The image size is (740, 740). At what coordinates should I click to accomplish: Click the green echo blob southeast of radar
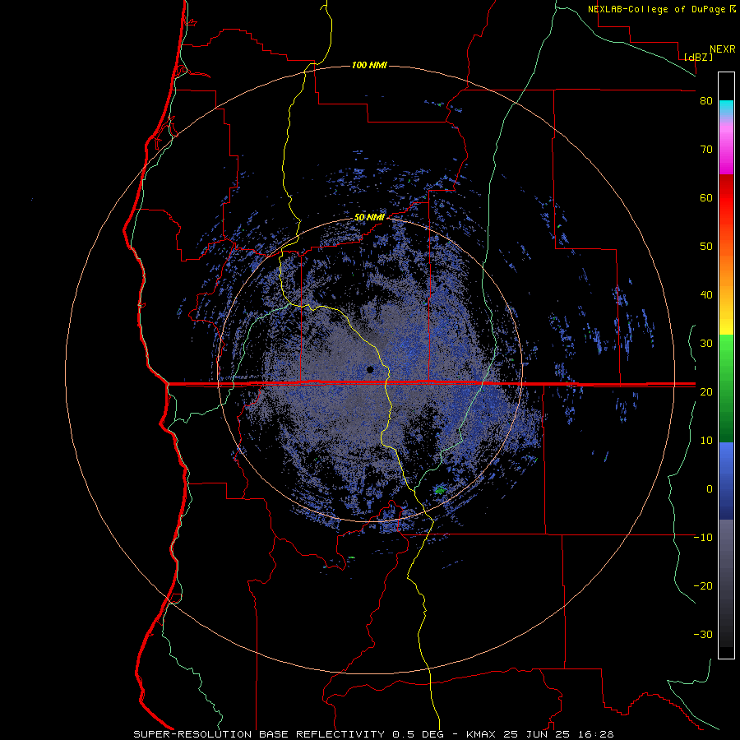point(440,490)
